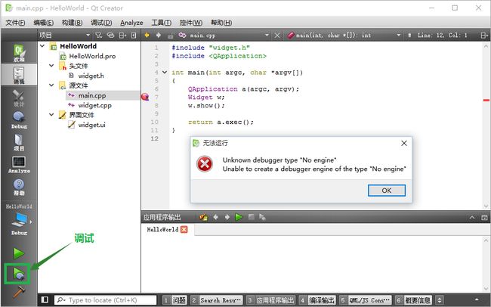Minimize the application output pane
This screenshot has width=491, height=307.
pos(472,217)
